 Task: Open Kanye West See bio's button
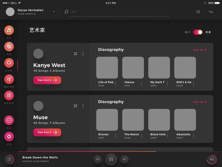pos(47,80)
